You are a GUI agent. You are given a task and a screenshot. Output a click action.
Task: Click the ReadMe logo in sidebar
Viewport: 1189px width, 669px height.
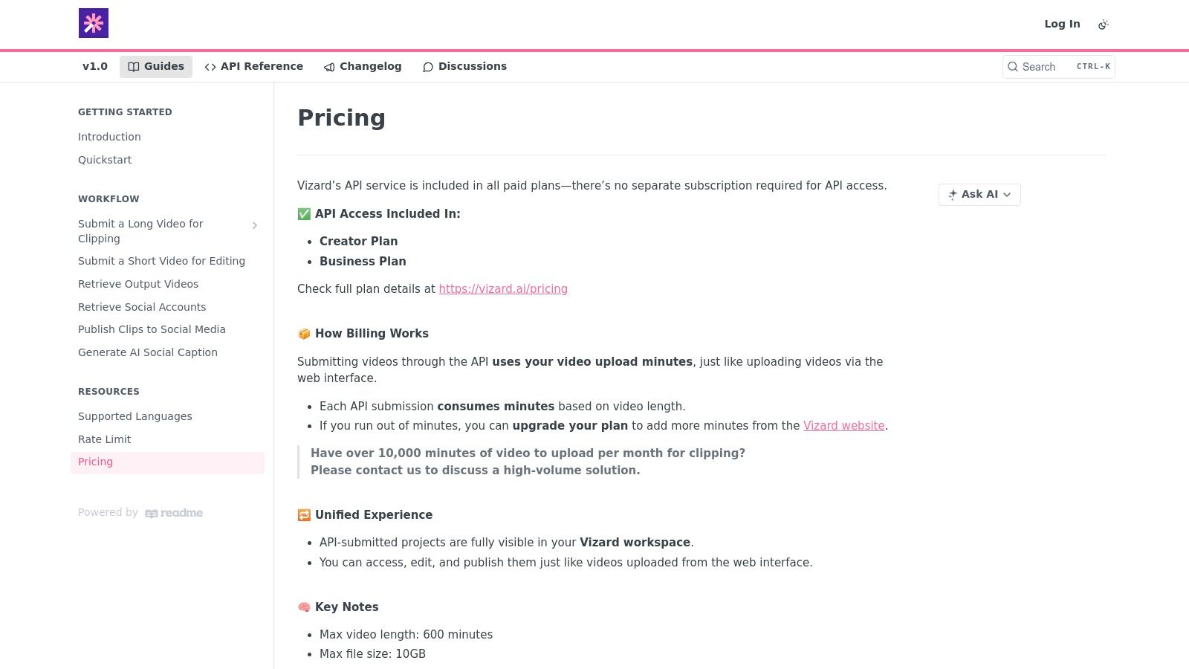point(174,513)
